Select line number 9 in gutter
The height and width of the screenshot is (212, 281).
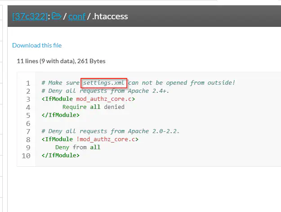(x=28, y=147)
